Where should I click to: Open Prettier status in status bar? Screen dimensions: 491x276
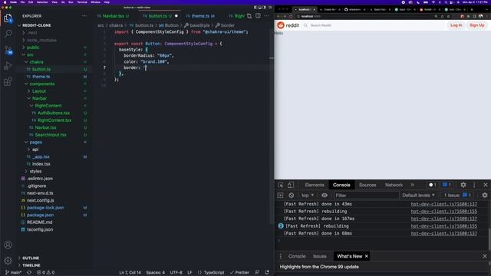(x=239, y=273)
